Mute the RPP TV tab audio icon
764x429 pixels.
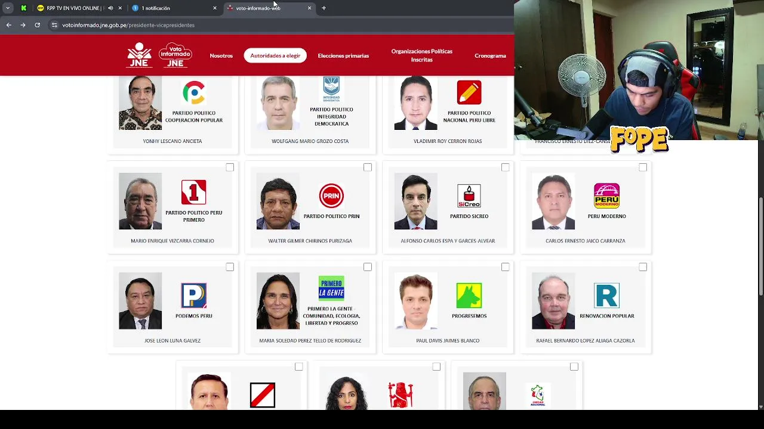coord(110,8)
